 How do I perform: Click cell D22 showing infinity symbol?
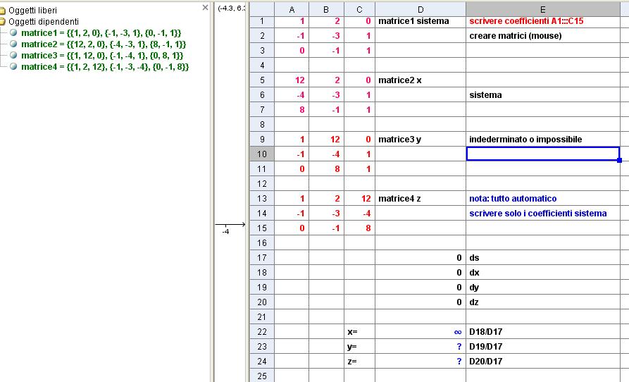pyautogui.click(x=421, y=332)
